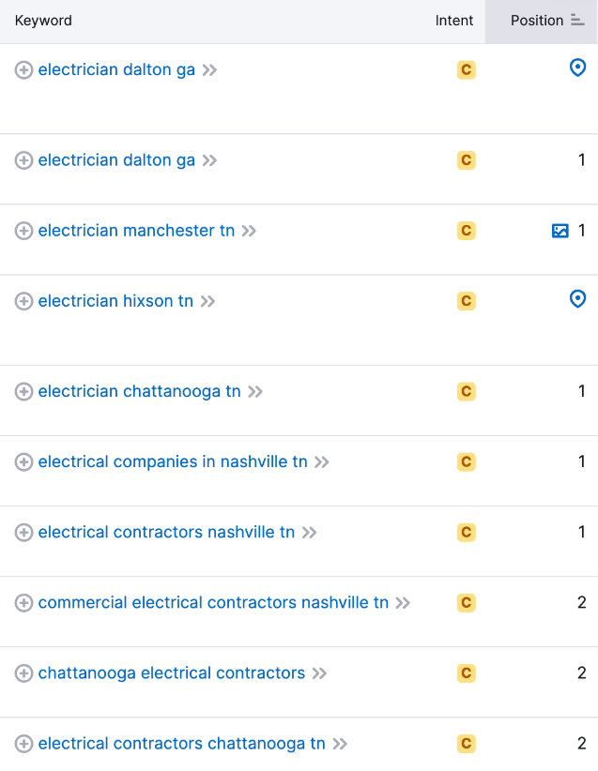The width and height of the screenshot is (598, 771).
Task: Click the Keyword column header
Action: tap(43, 21)
